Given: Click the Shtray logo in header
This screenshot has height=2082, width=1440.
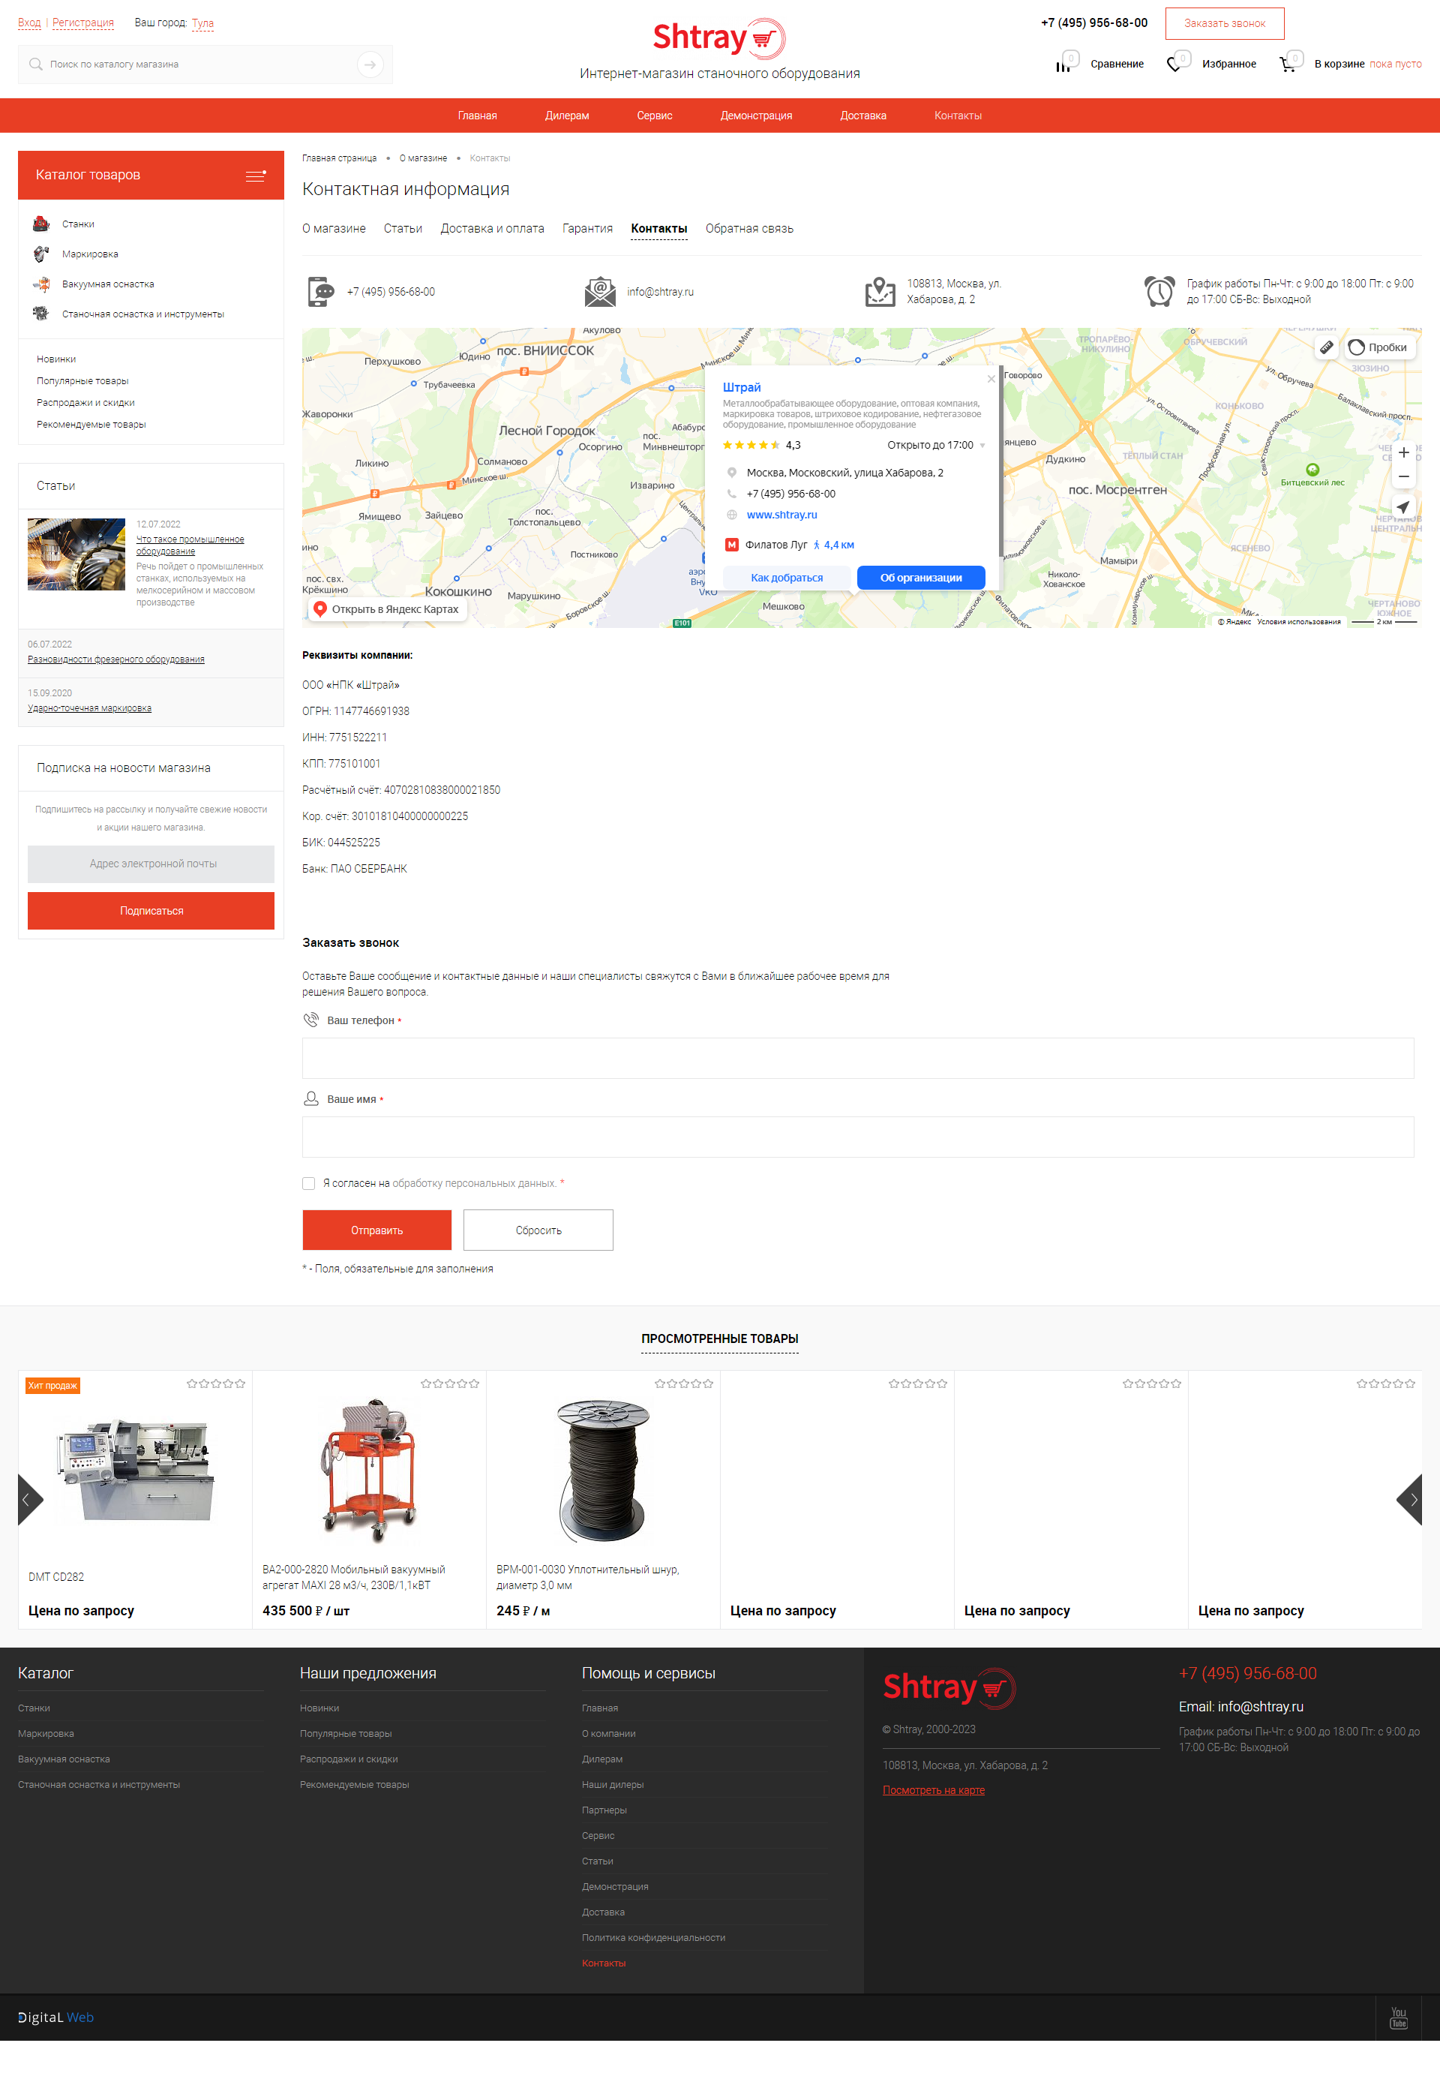Looking at the screenshot, I should [x=719, y=39].
